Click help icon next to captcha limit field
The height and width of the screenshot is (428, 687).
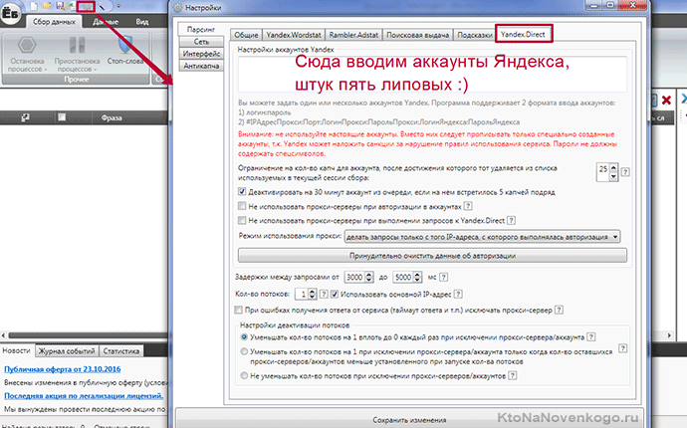[x=625, y=172]
